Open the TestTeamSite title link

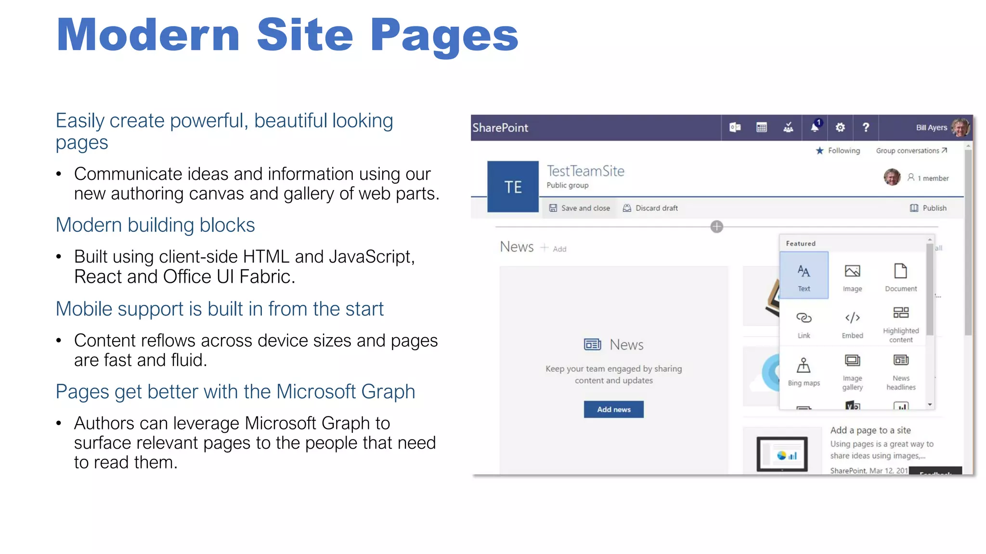click(585, 171)
